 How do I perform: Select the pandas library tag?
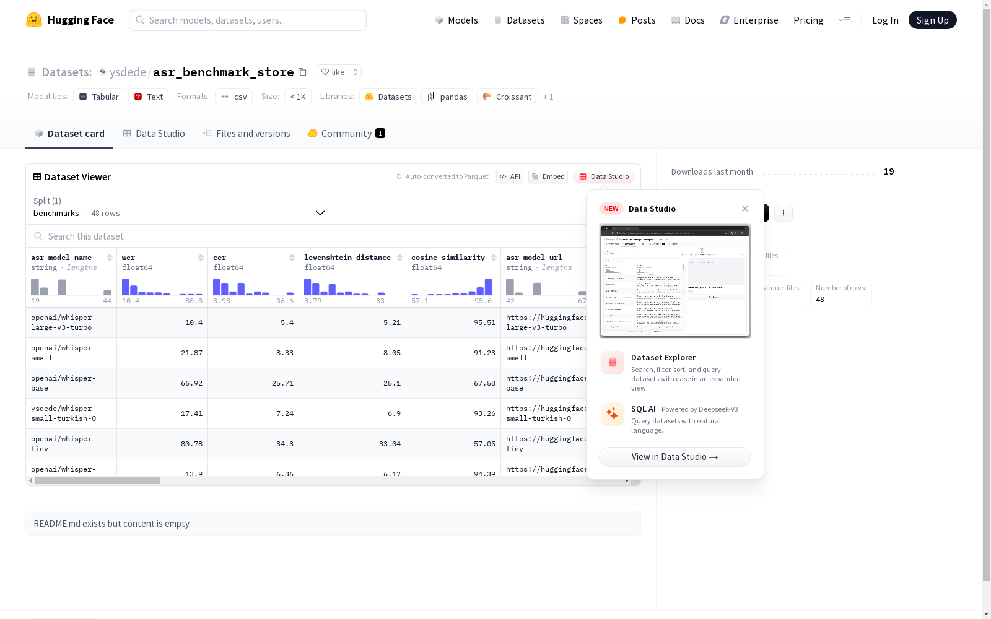447,97
